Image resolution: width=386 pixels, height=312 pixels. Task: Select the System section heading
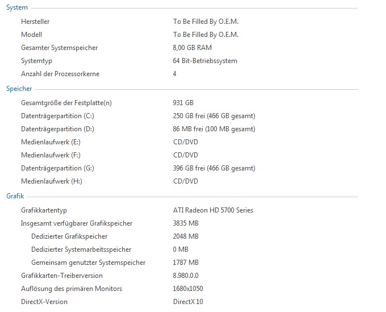pyautogui.click(x=17, y=7)
